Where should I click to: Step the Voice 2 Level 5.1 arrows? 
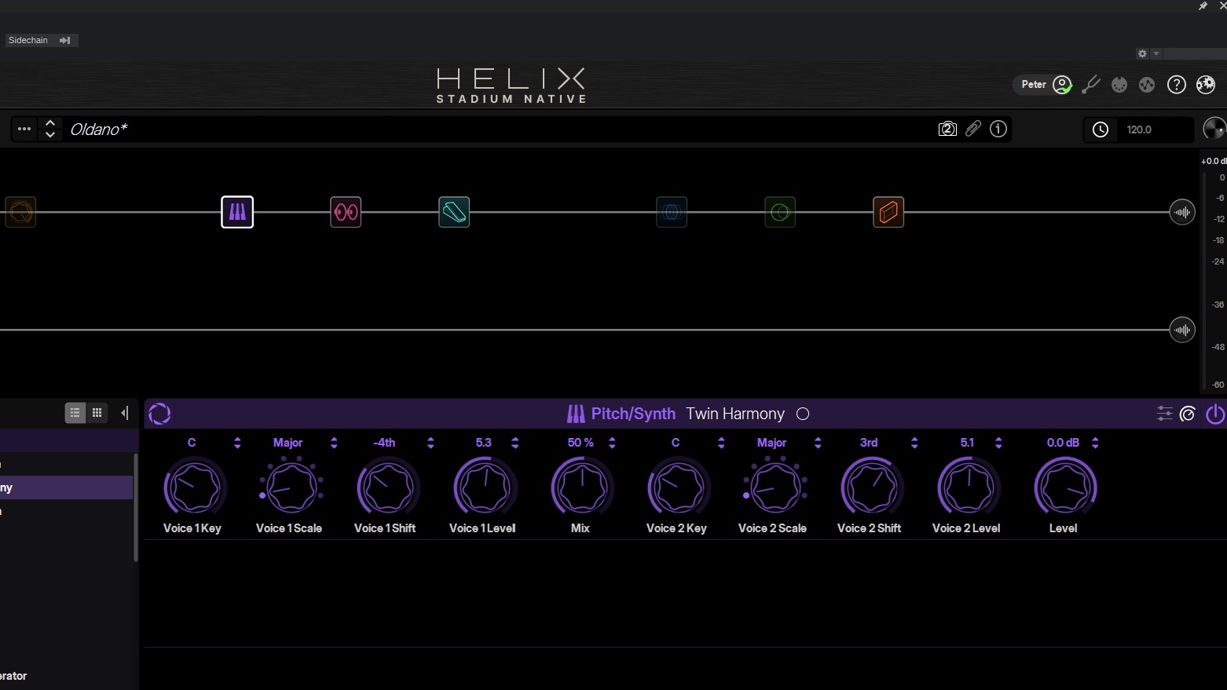coord(998,443)
